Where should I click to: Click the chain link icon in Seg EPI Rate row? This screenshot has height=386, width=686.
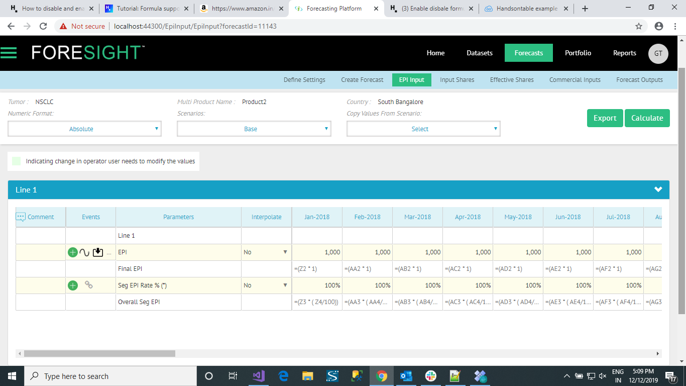tap(89, 285)
